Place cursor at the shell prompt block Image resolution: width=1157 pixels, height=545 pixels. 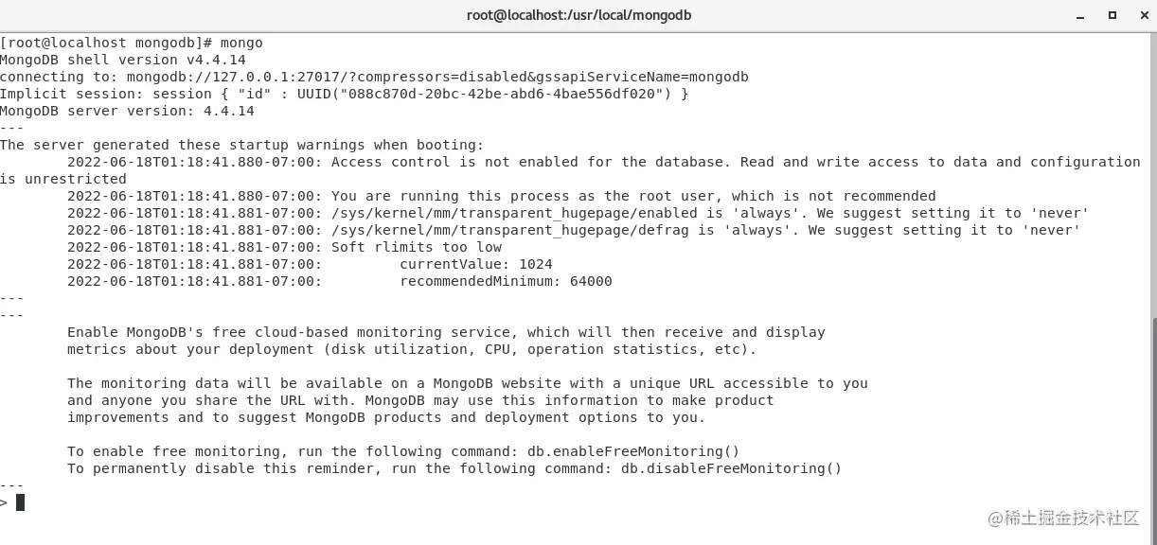pos(20,502)
